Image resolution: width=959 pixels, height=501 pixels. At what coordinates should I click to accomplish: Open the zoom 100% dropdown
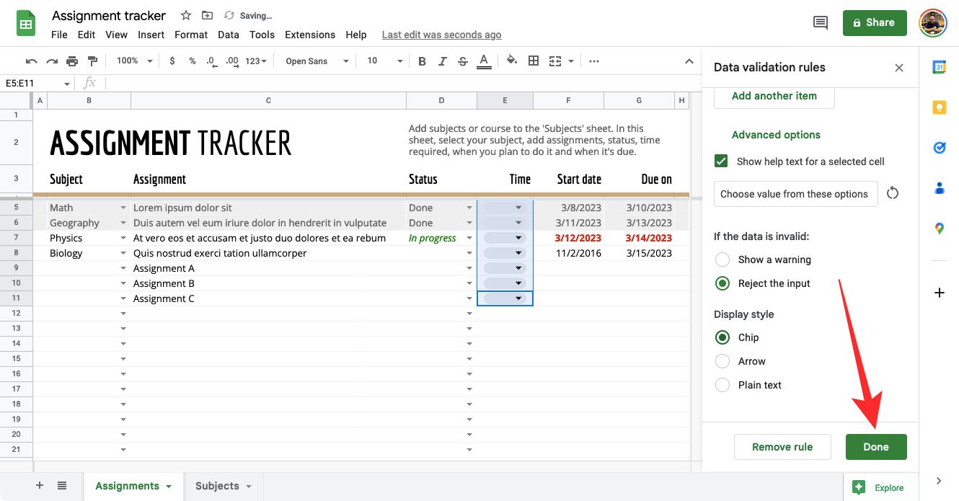[135, 61]
